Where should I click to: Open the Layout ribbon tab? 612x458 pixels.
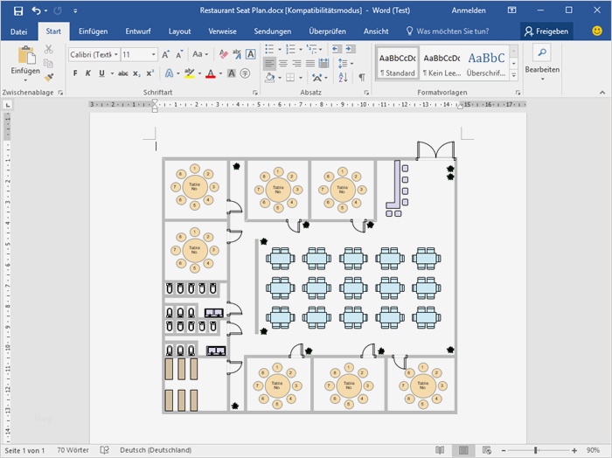point(179,31)
